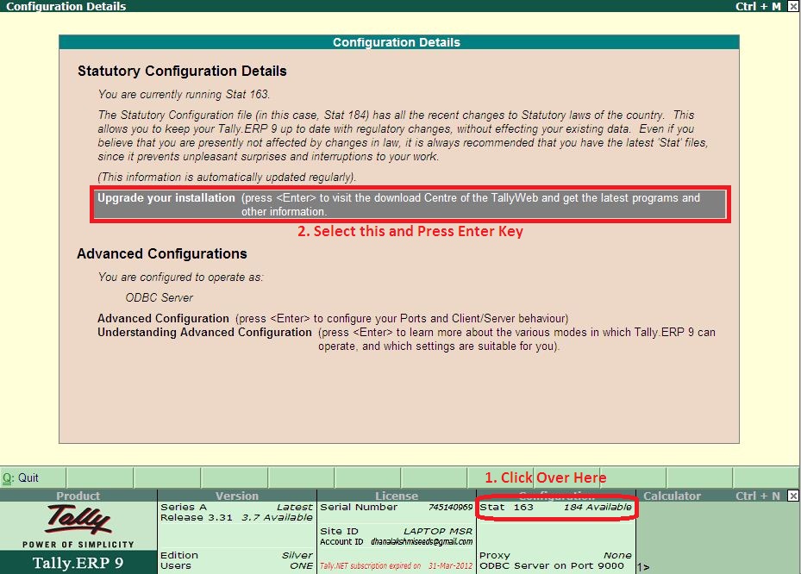This screenshot has height=574, width=801.
Task: Click the Ctrl + M shortcut label
Action: point(758,6)
